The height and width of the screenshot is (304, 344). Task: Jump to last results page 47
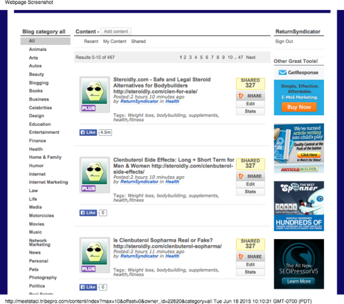[241, 58]
